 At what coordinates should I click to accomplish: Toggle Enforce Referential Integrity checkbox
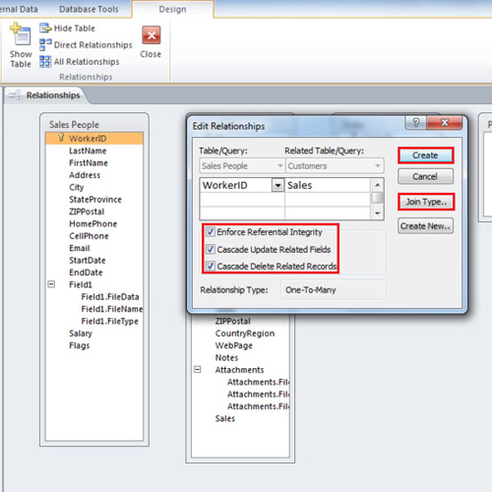[211, 232]
